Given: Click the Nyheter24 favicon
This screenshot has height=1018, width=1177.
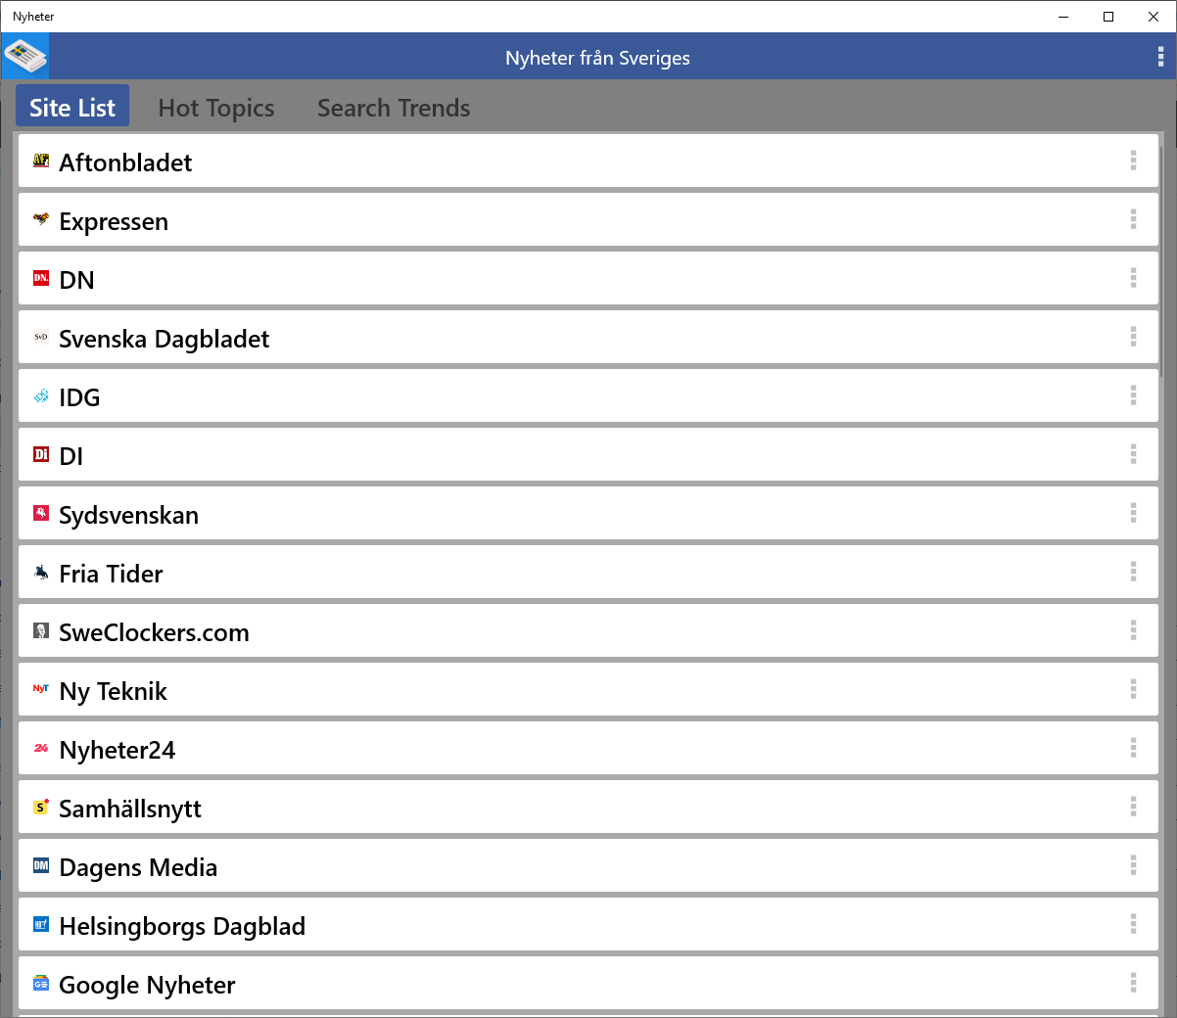Looking at the screenshot, I should pos(41,748).
